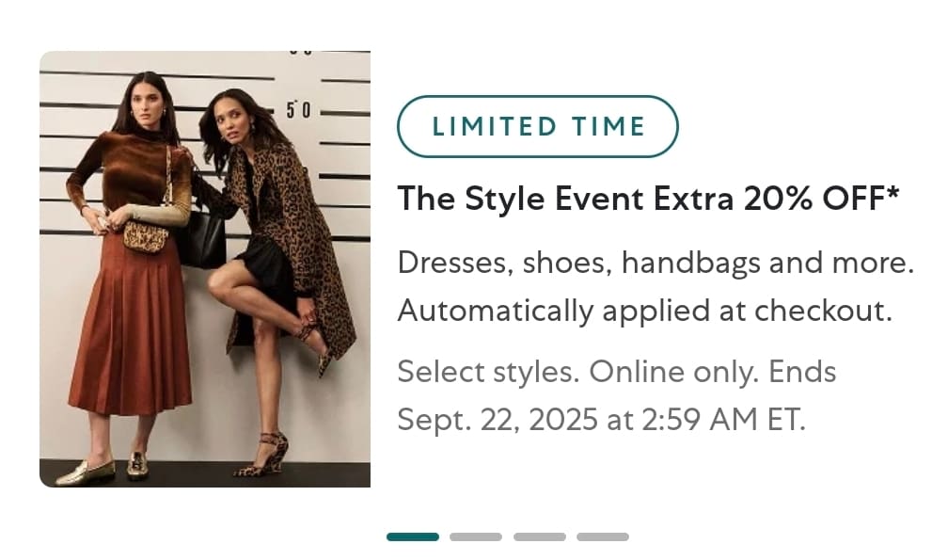Open The Style Event Extra 20% OFF headline
The height and width of the screenshot is (560, 932).
(x=648, y=199)
